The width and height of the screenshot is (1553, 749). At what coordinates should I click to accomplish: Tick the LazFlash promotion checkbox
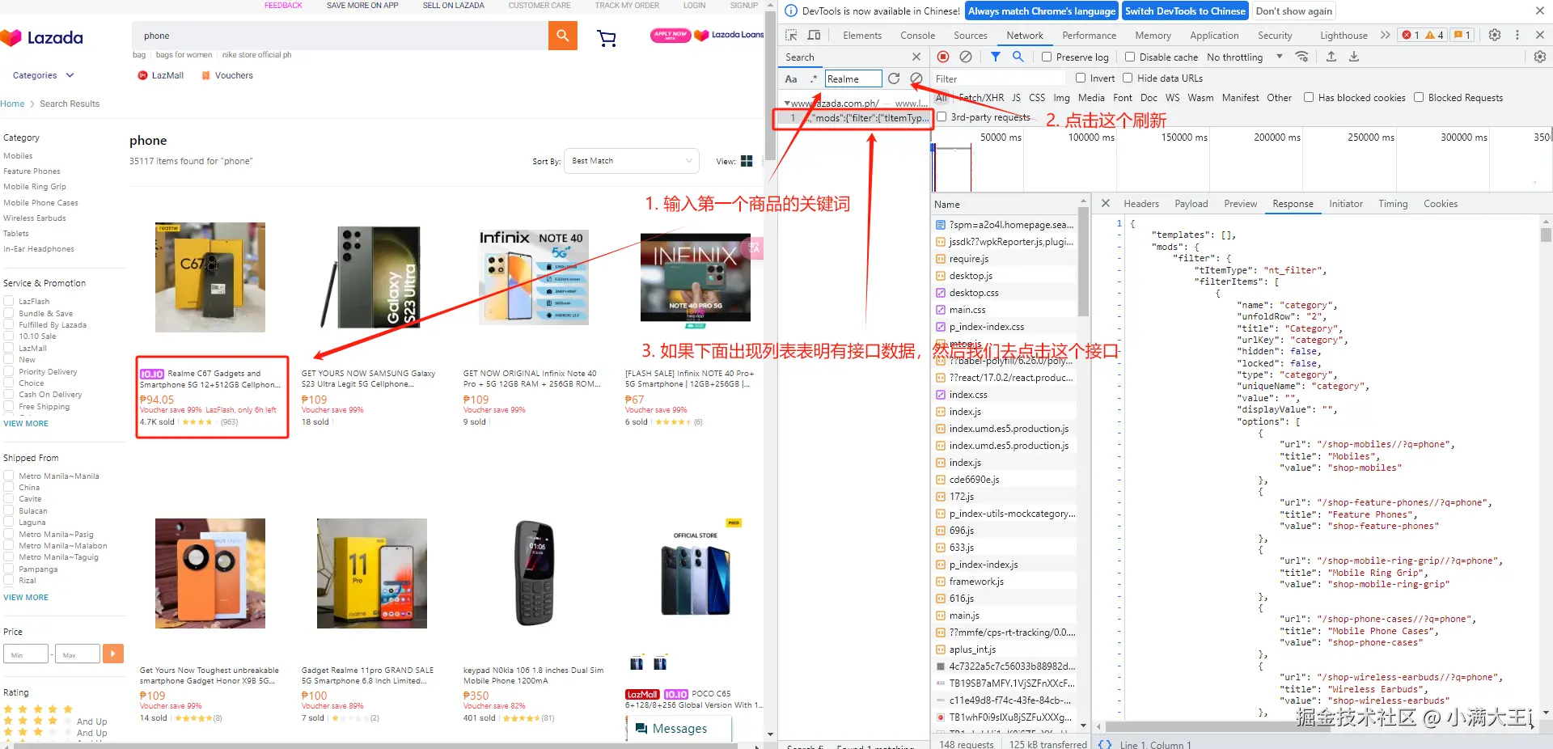pos(9,301)
